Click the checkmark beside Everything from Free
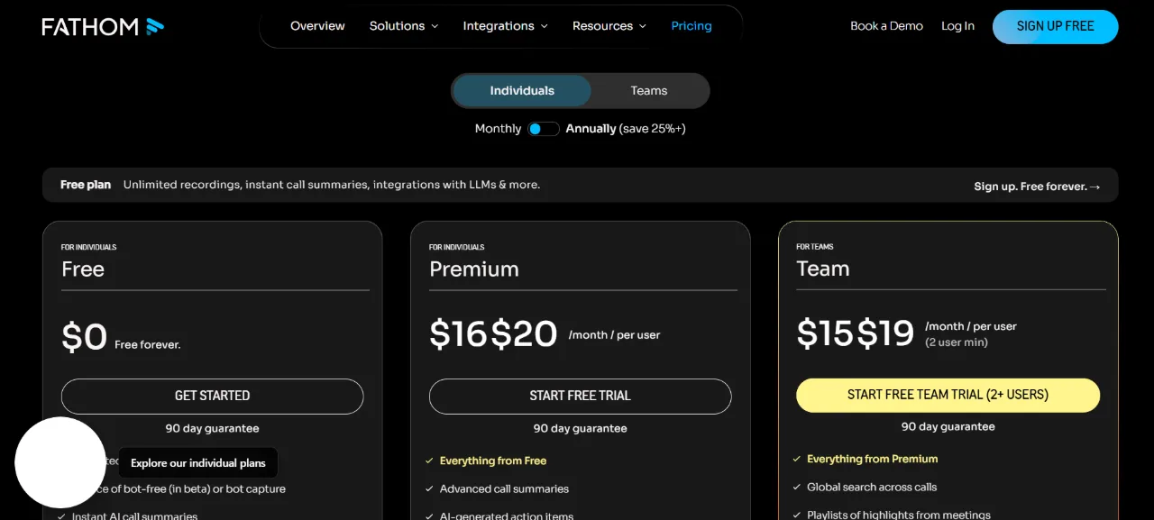1154x520 pixels. tap(429, 461)
